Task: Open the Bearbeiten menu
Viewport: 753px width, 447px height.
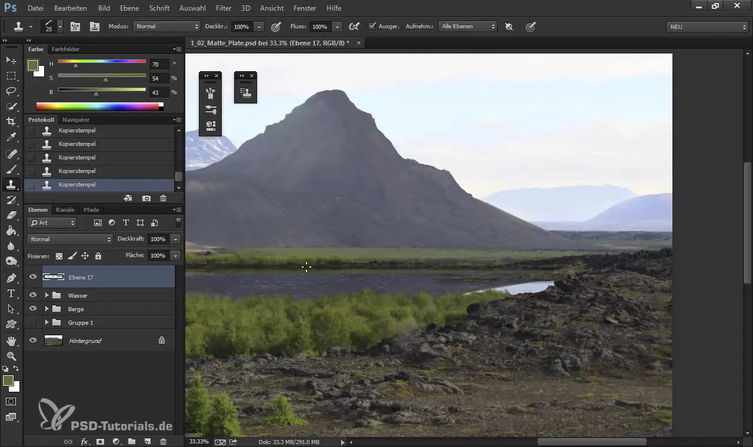Action: pyautogui.click(x=71, y=8)
